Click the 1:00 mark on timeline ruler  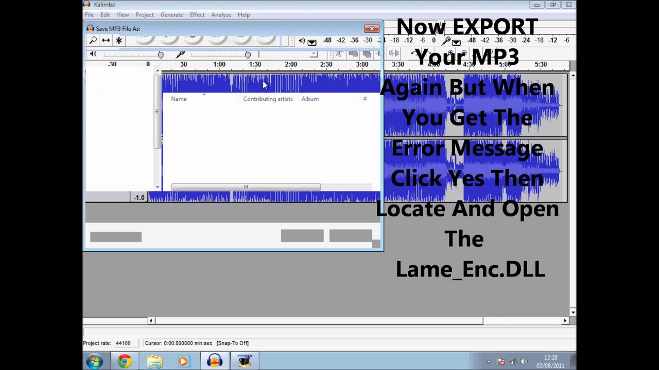point(219,64)
